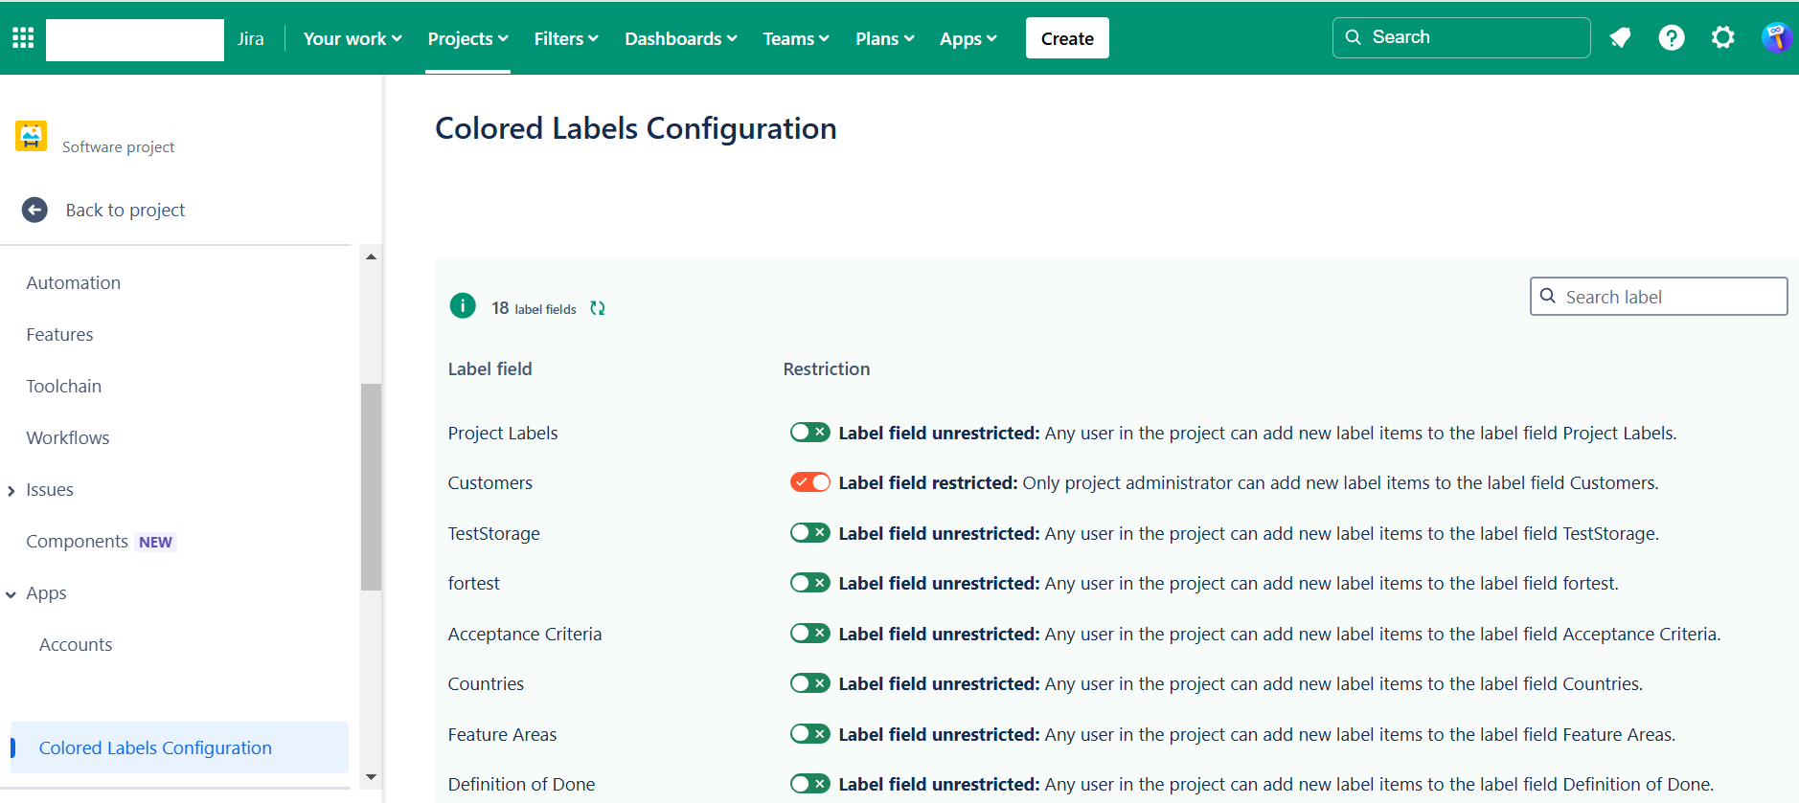Click the Search label input field
1799x803 pixels.
click(x=1667, y=297)
